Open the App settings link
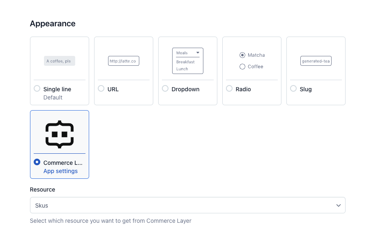Image resolution: width=378 pixels, height=238 pixels. pyautogui.click(x=60, y=171)
